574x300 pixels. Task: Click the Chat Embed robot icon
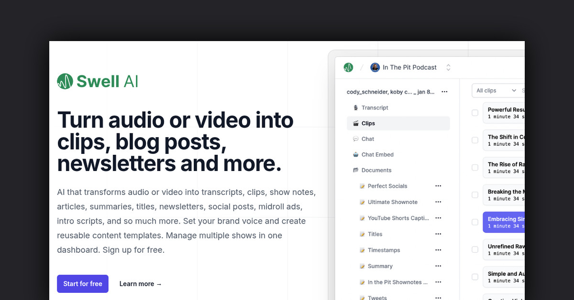click(x=355, y=155)
